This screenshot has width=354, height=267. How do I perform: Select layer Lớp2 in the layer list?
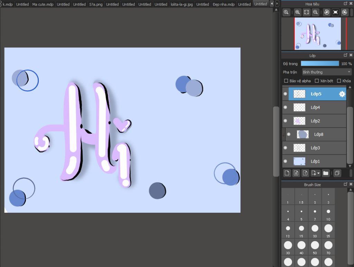pos(314,121)
